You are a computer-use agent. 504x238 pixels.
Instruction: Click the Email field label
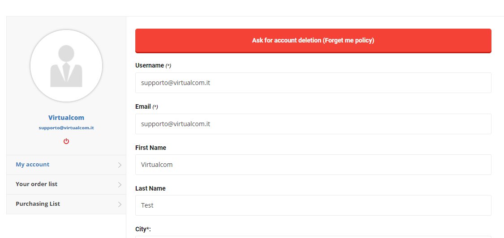143,106
